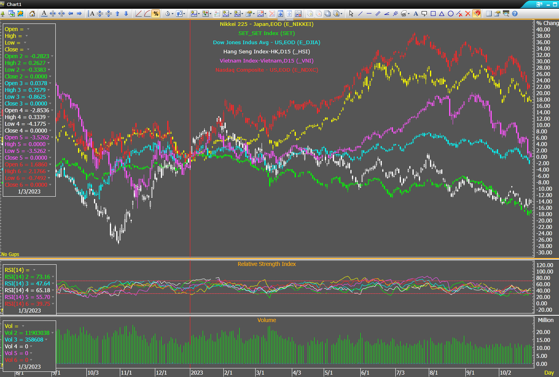Viewport: 559px width, 377px height.
Task: Select the ellipse drawing tool
Action: [x=451, y=14]
